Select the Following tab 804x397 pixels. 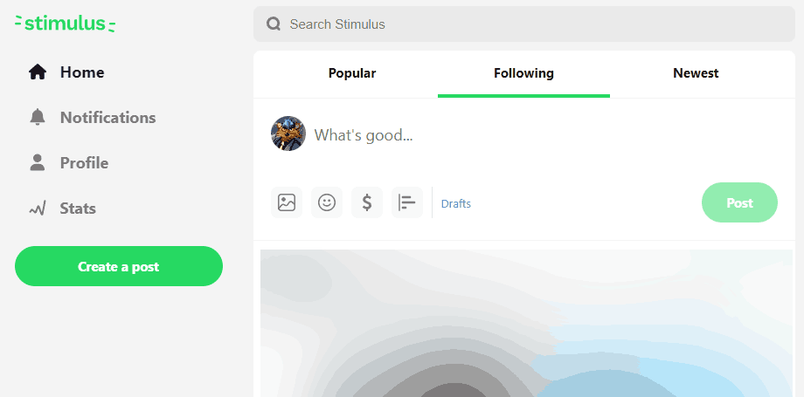pos(523,73)
